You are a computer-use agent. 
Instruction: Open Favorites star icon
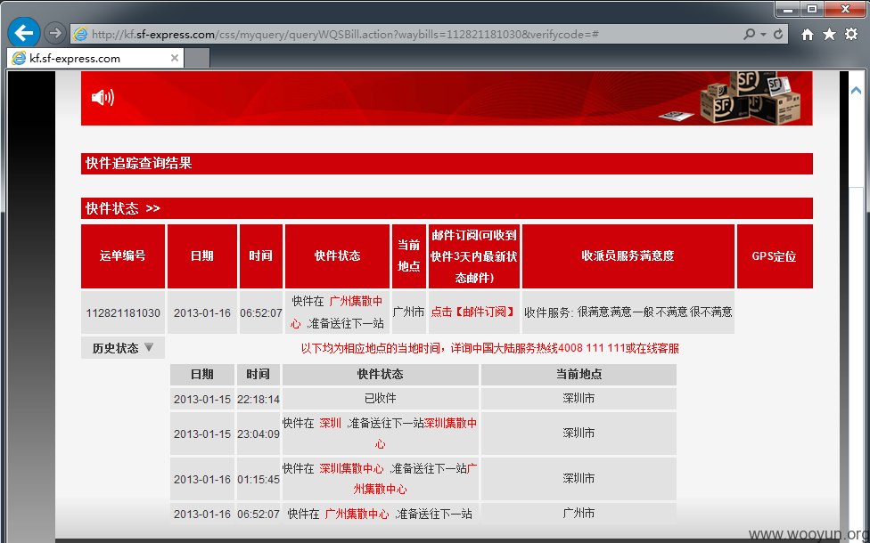[x=829, y=35]
